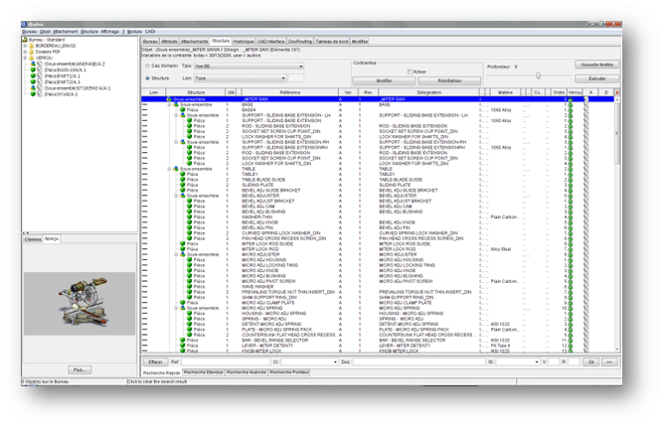Click the Ok button in the search bar
Image resolution: width=664 pixels, height=428 pixels.
click(590, 362)
